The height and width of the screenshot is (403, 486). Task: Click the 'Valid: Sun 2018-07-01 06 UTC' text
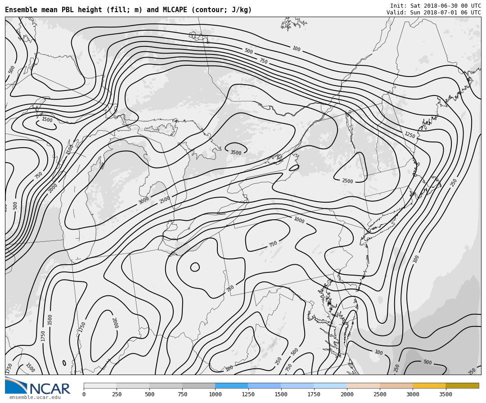coord(434,13)
